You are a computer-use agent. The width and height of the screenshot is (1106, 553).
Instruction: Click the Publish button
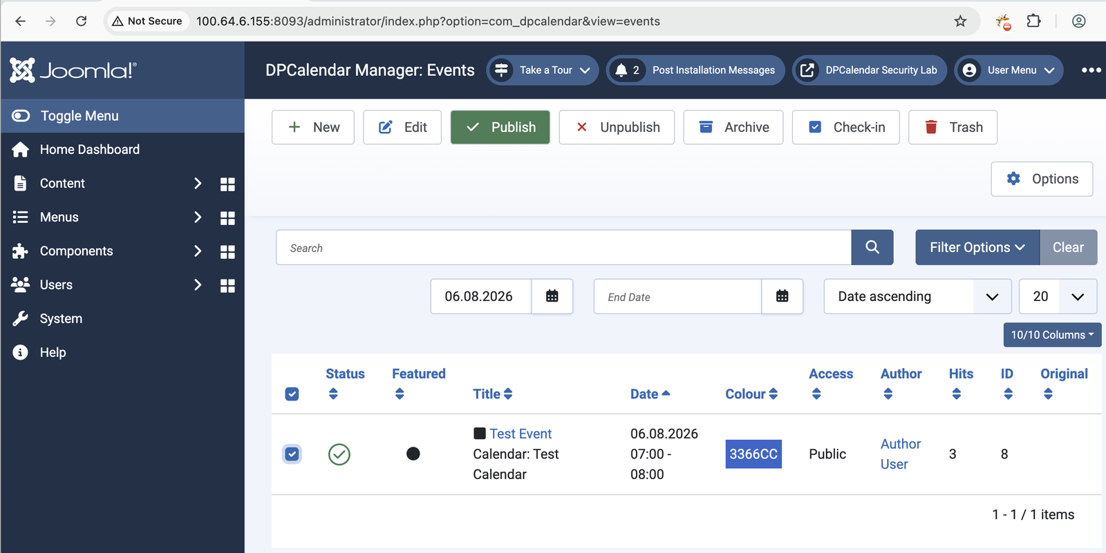pos(500,127)
